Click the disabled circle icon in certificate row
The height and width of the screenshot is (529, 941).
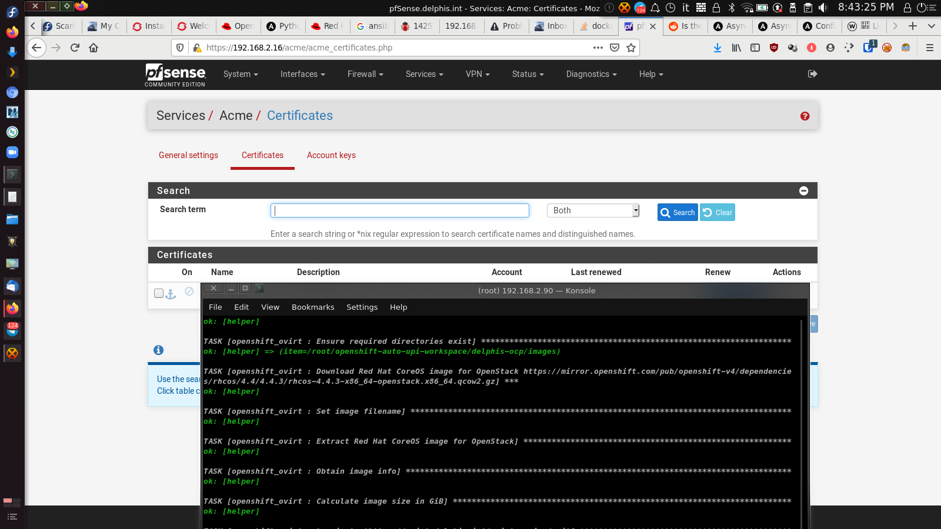(189, 292)
